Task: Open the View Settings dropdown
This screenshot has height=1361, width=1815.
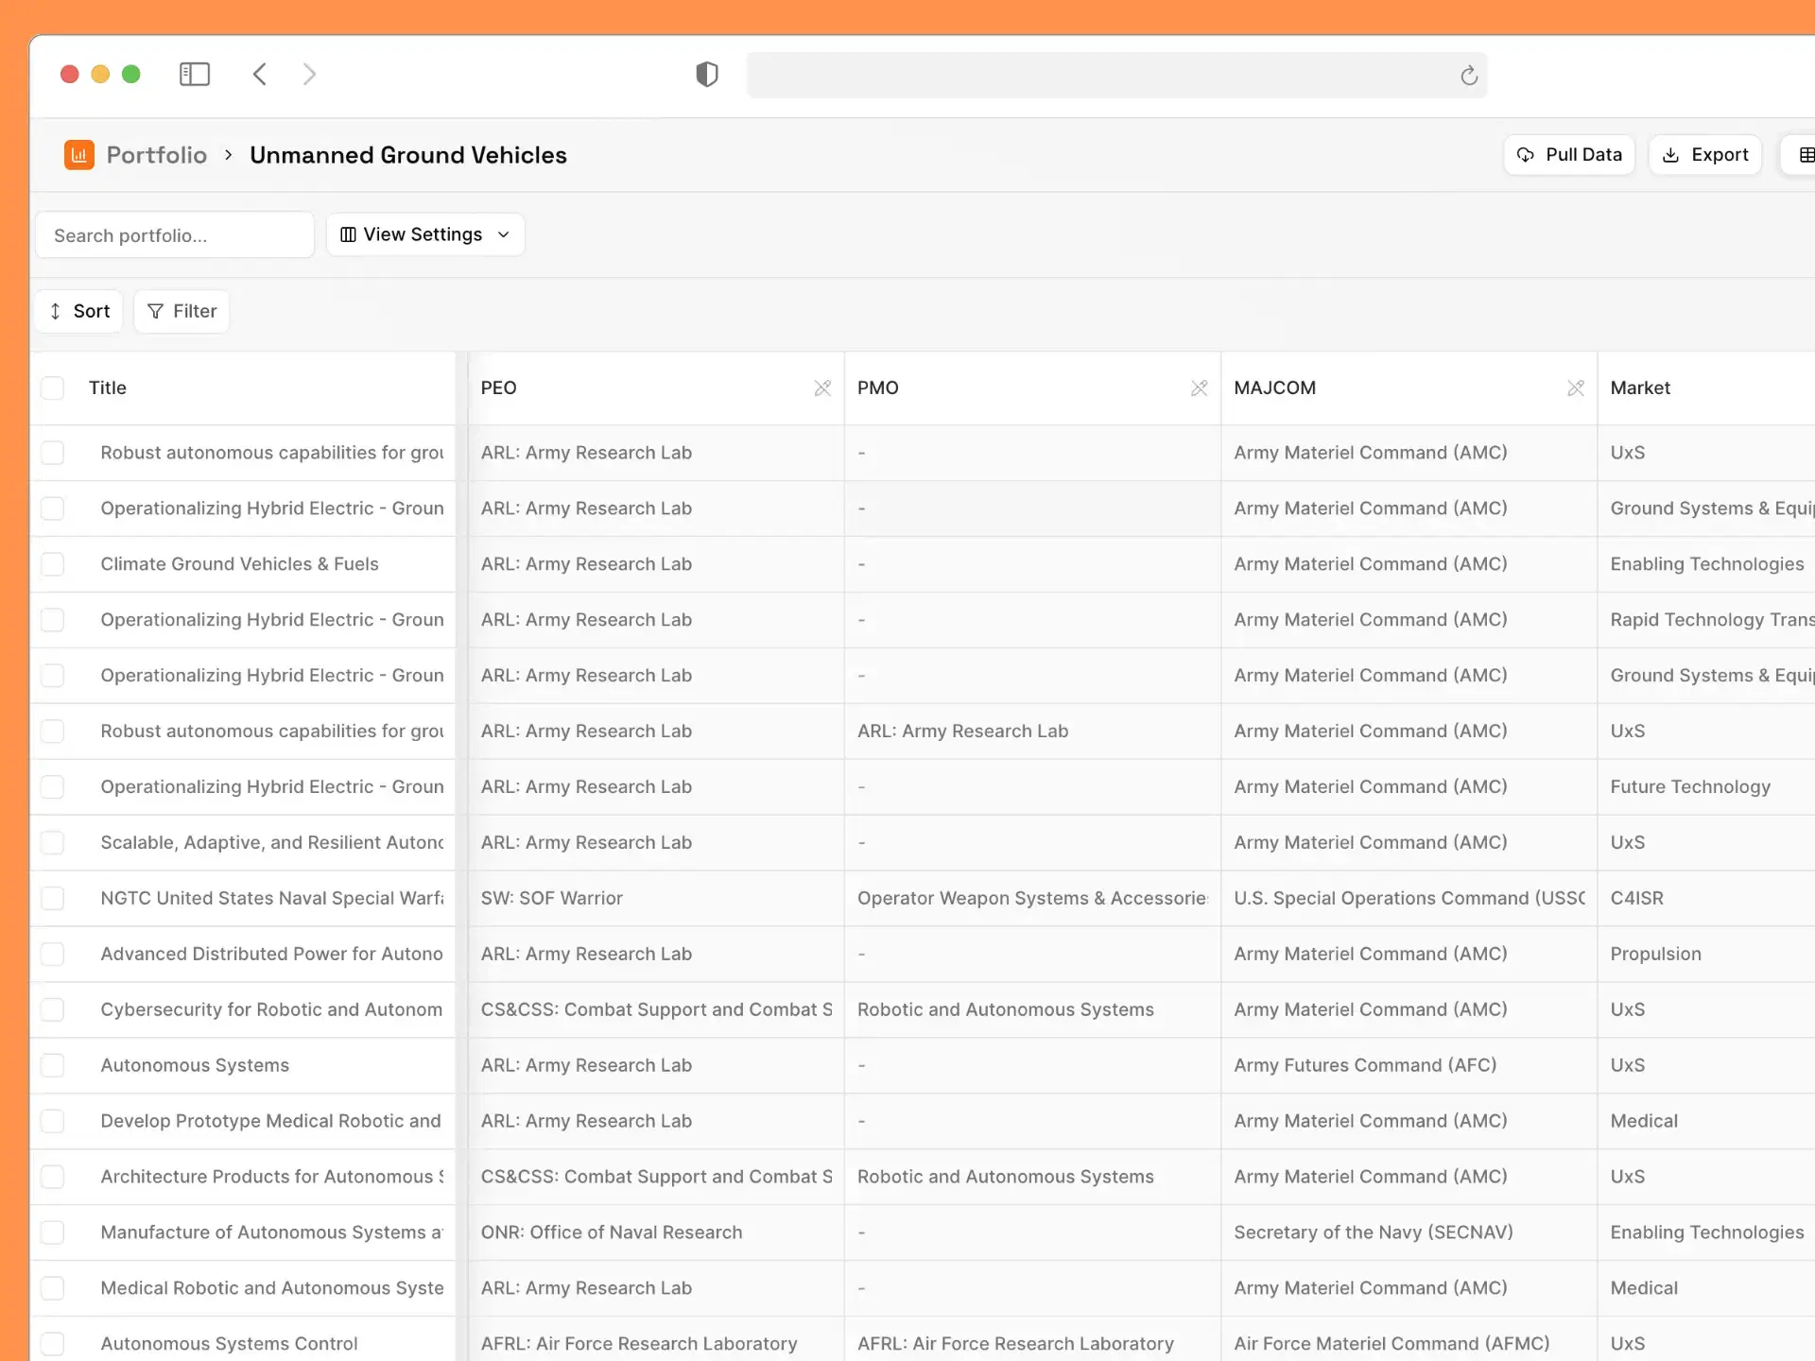Action: pos(425,234)
